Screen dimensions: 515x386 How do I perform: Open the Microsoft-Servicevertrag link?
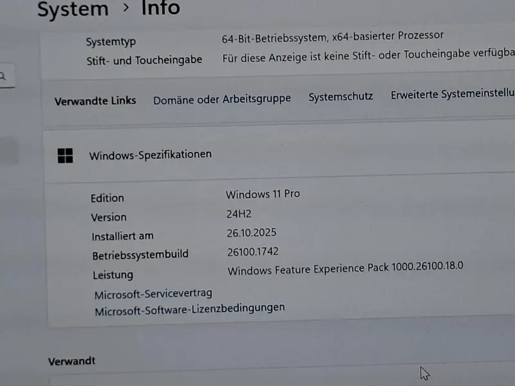coord(153,294)
